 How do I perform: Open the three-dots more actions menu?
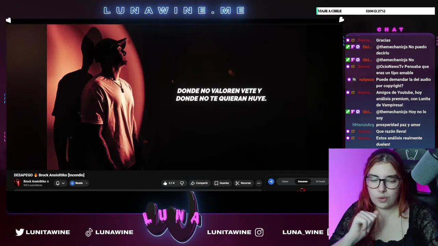pyautogui.click(x=259, y=183)
